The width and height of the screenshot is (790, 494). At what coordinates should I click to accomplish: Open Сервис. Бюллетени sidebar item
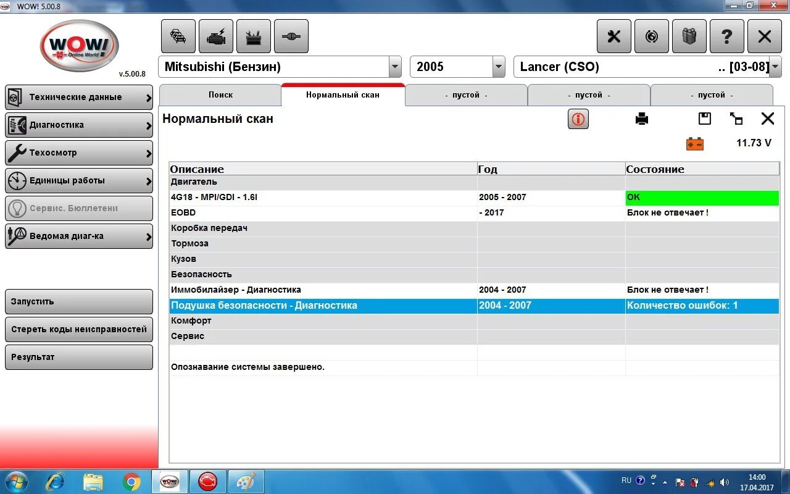(x=79, y=209)
